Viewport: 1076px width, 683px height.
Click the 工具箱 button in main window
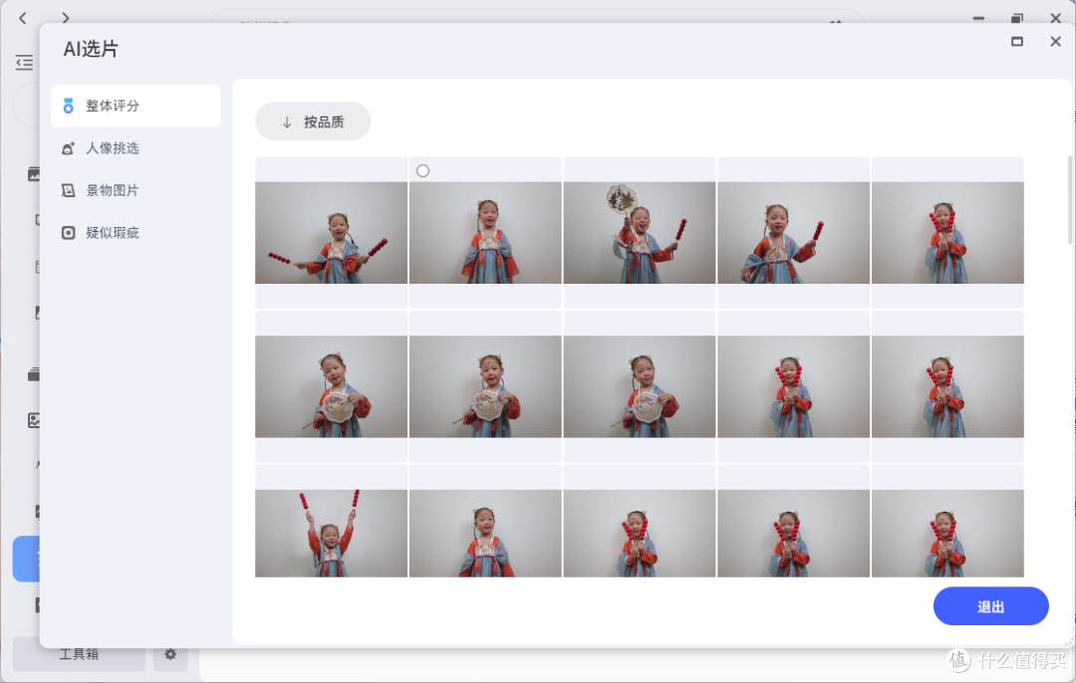pos(79,655)
